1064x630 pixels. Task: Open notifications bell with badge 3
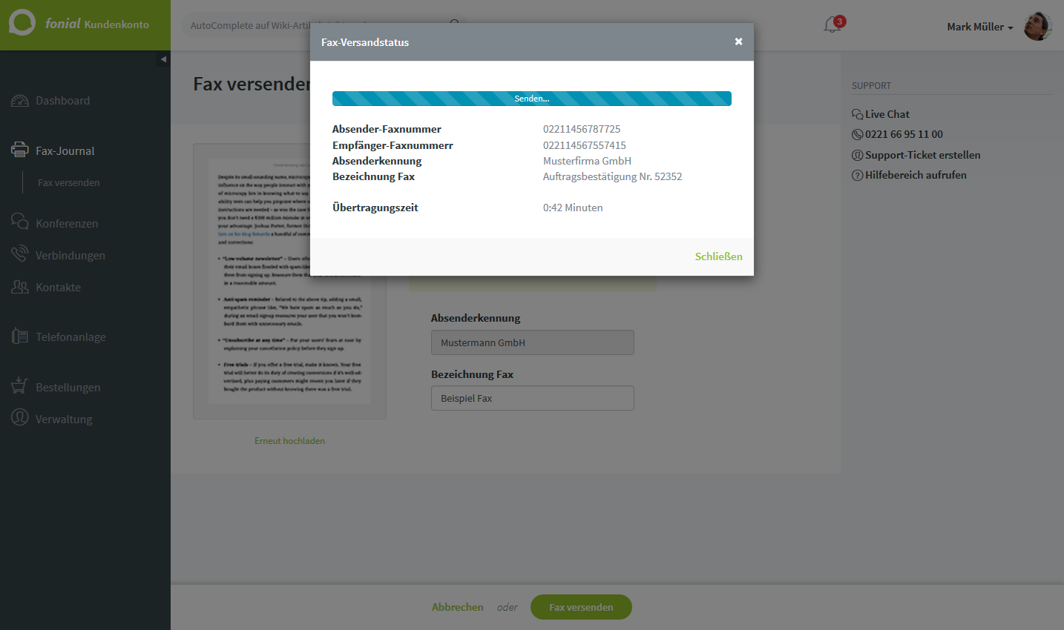point(833,24)
